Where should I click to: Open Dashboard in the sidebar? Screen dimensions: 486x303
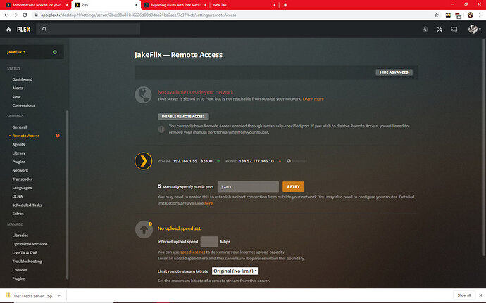pos(23,79)
